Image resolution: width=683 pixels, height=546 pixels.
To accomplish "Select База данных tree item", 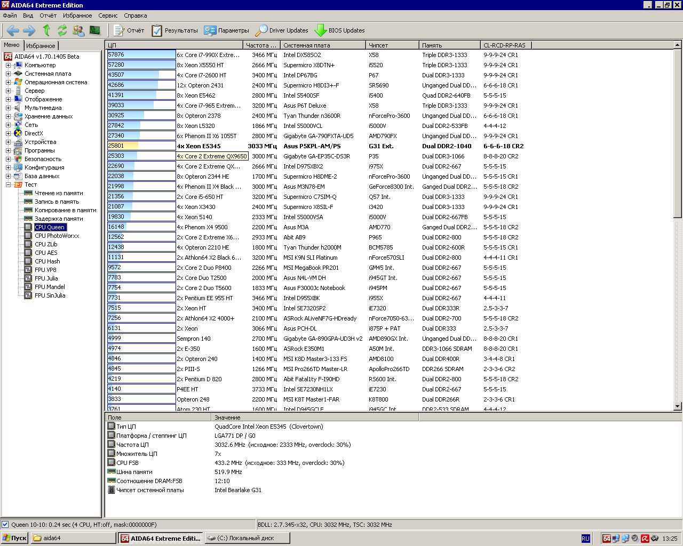I will [x=42, y=176].
